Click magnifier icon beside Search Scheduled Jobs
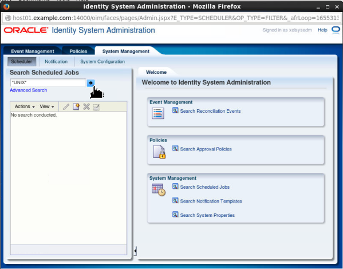343x269 pixels. coord(175,187)
